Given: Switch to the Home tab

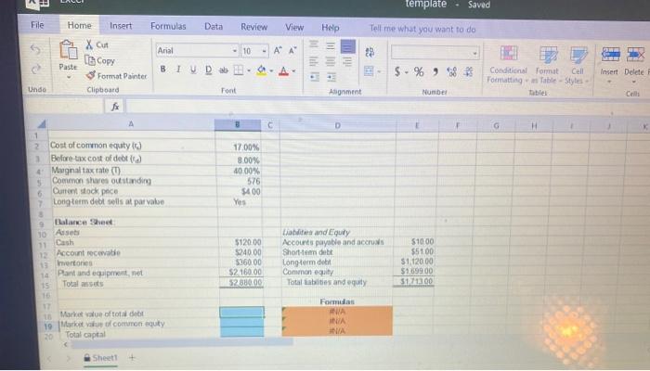Looking at the screenshot, I should (79, 26).
